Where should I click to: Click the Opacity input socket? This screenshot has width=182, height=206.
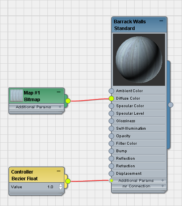[x=111, y=136]
